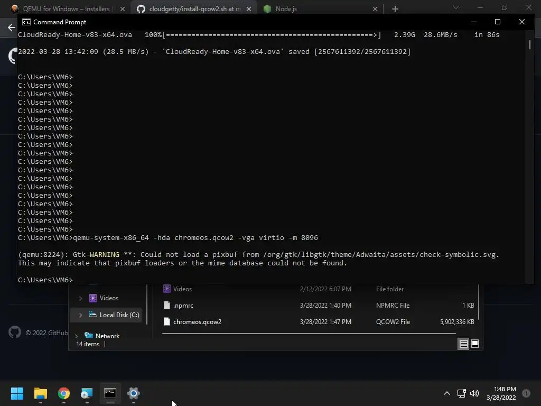Switch File Explorer to details view

pyautogui.click(x=463, y=344)
